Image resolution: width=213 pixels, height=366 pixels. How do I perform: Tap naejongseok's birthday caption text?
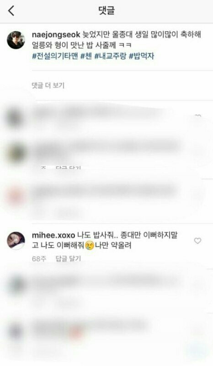coord(117,40)
